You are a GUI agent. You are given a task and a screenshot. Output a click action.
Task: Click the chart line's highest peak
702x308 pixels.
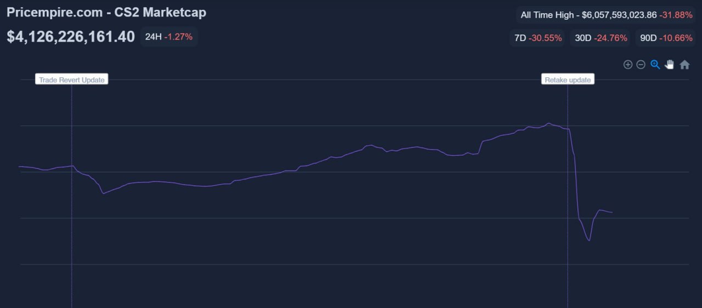tap(548, 123)
